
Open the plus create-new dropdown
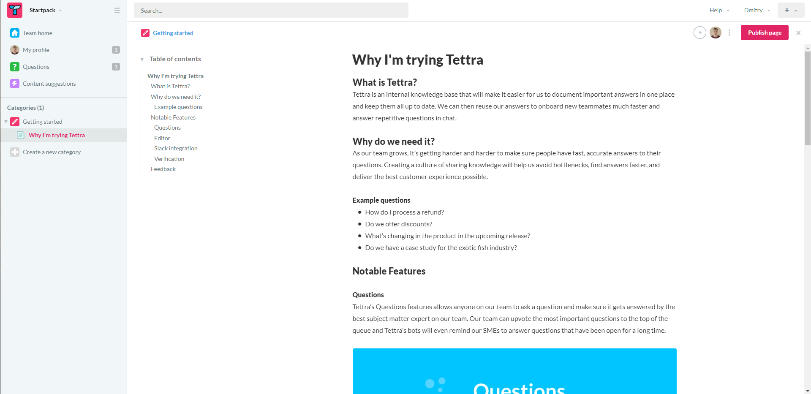click(x=791, y=10)
